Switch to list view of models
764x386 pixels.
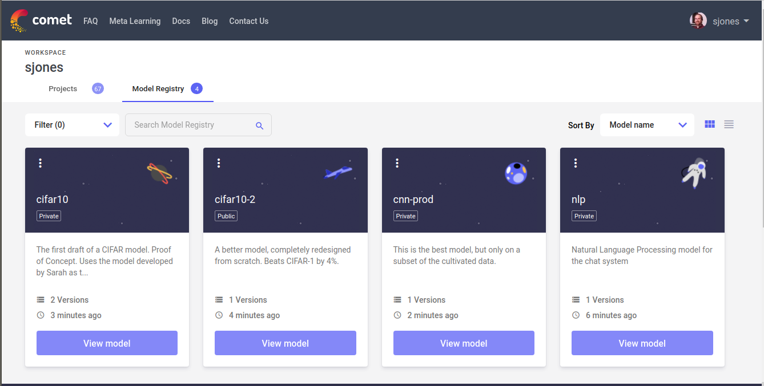[729, 124]
